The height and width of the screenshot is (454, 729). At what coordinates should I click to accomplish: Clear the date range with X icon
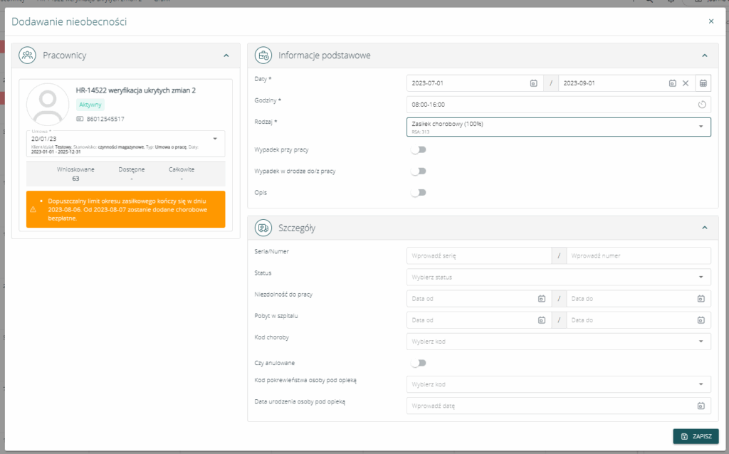(x=686, y=83)
